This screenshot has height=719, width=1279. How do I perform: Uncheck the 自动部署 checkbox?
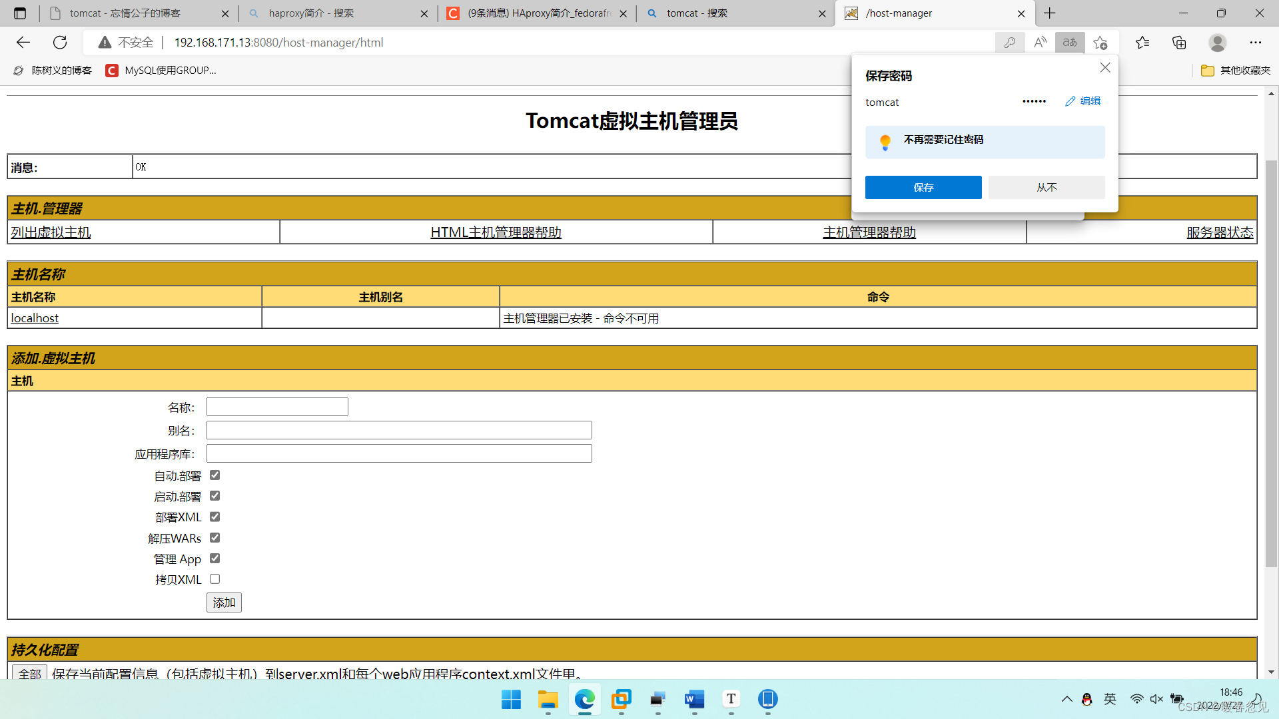pyautogui.click(x=214, y=475)
